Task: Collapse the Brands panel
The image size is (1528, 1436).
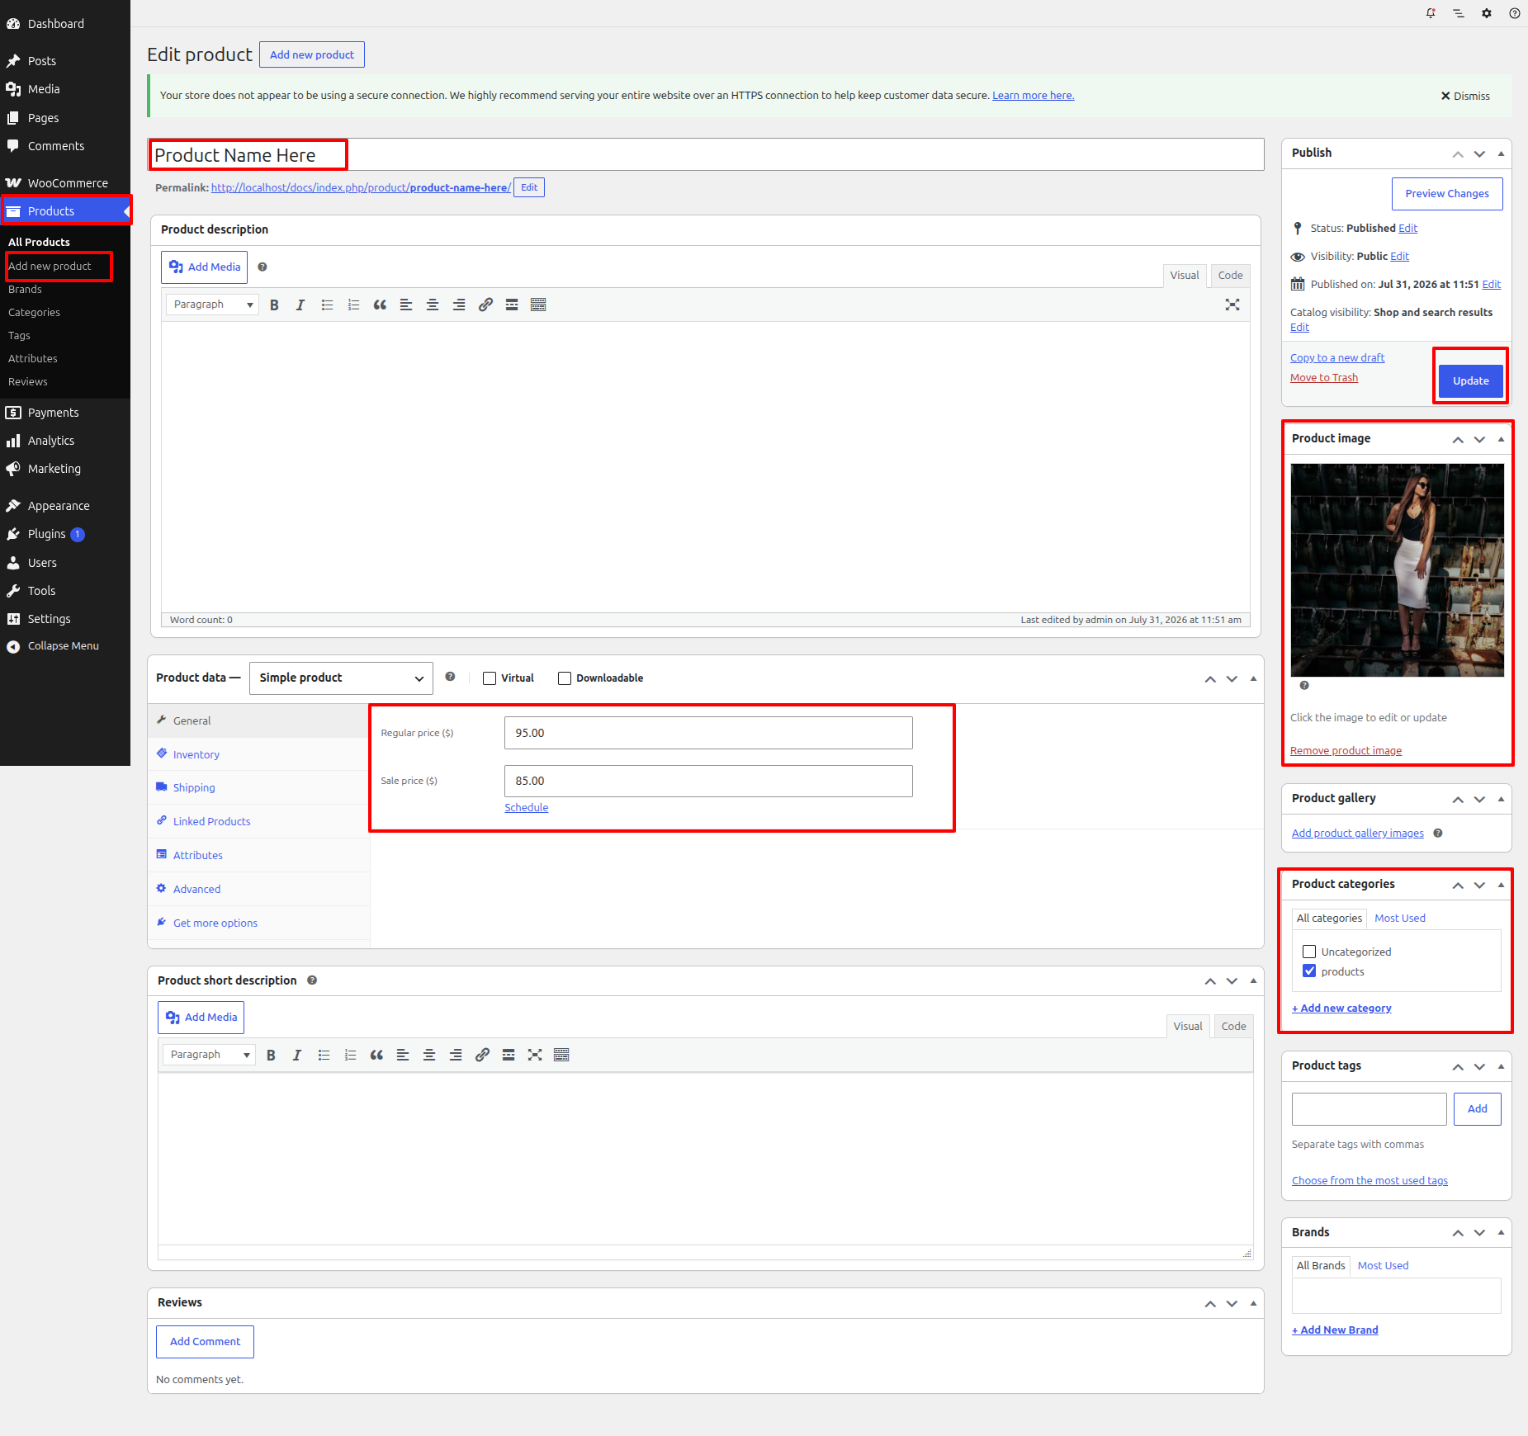Action: click(x=1501, y=1233)
